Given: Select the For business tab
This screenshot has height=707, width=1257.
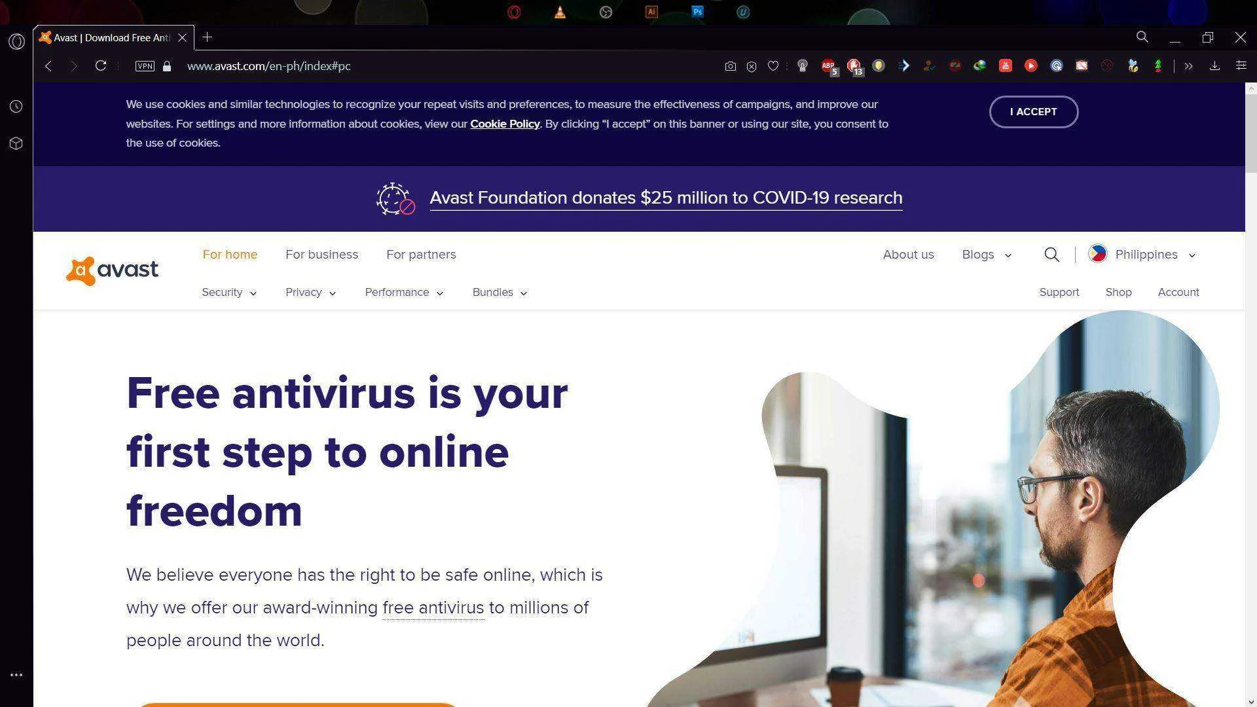Looking at the screenshot, I should (x=321, y=255).
